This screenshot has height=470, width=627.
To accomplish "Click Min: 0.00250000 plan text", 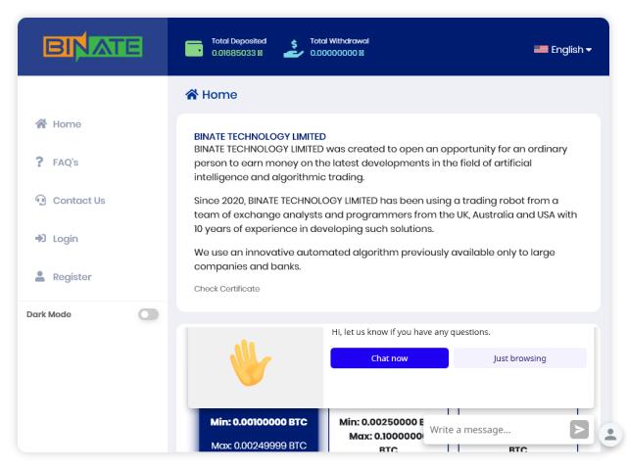I will pyautogui.click(x=381, y=422).
